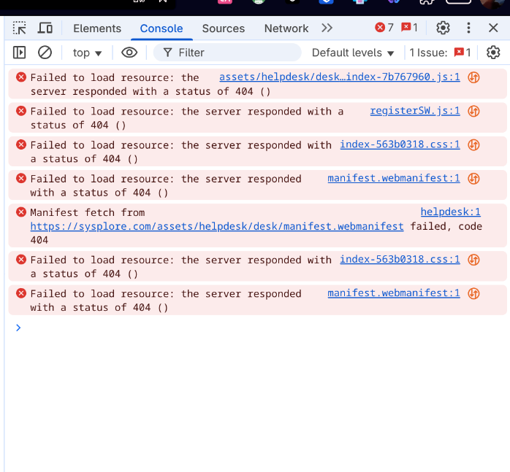Image resolution: width=510 pixels, height=472 pixels.
Task: Click network request icon beside first manifest.webmanifest
Action: (473, 179)
